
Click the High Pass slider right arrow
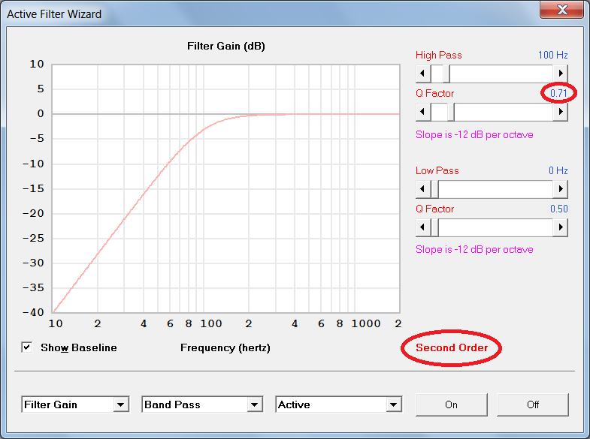[560, 74]
